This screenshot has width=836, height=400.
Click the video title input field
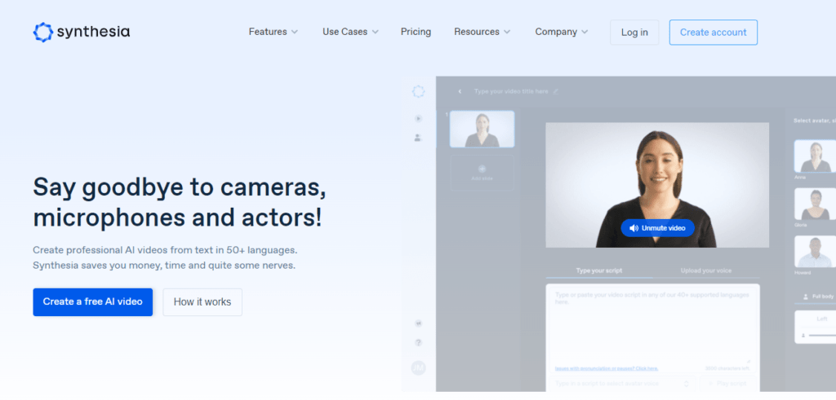(511, 91)
